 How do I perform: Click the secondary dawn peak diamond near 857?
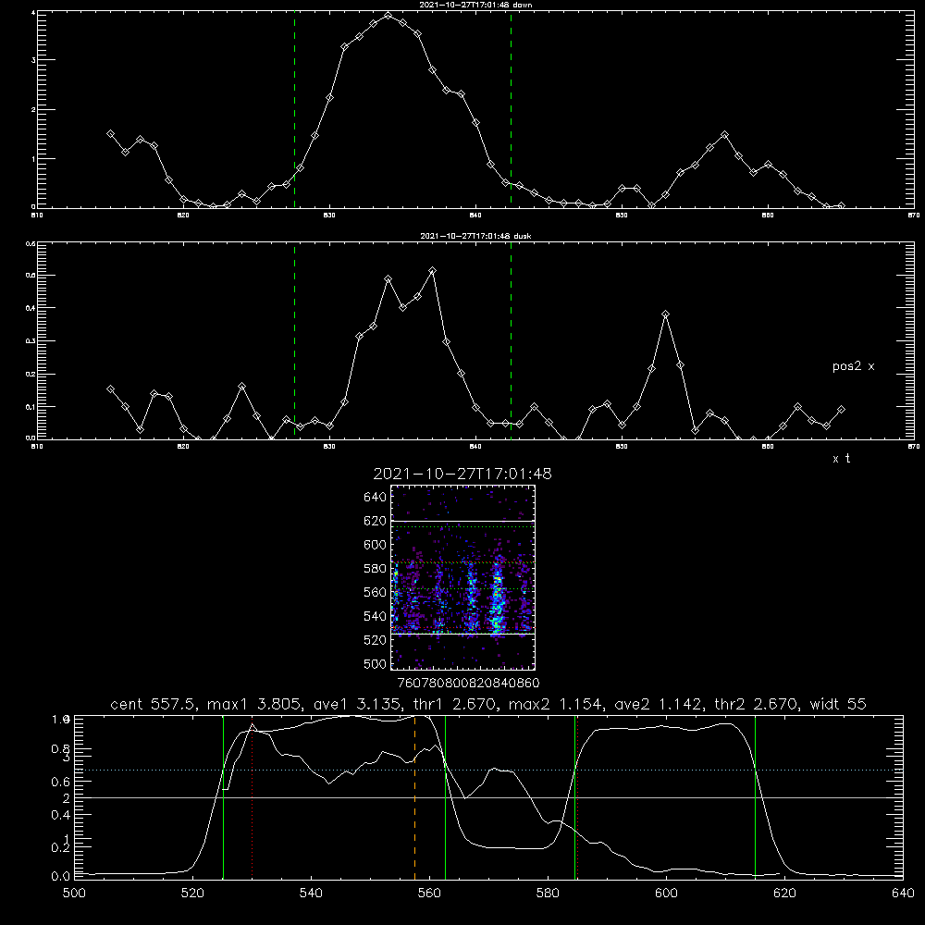tap(725, 135)
